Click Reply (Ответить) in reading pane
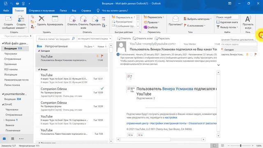 (124, 38)
